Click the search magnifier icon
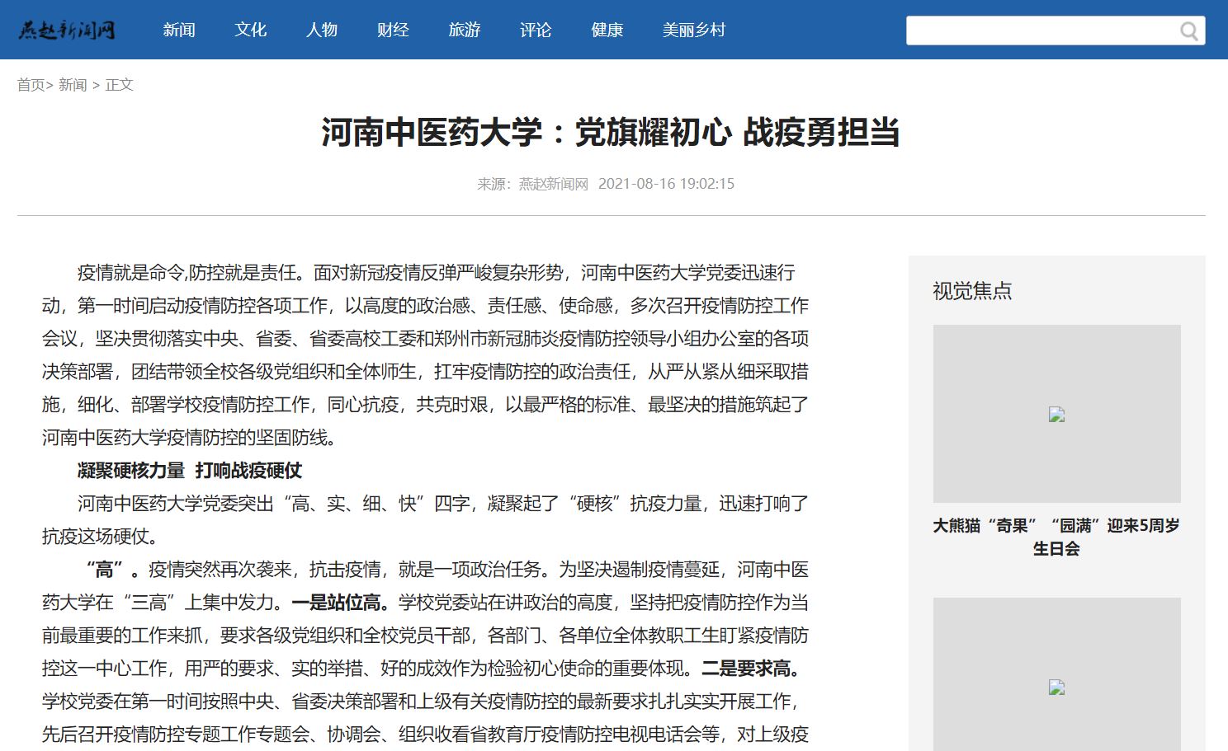 pyautogui.click(x=1188, y=31)
